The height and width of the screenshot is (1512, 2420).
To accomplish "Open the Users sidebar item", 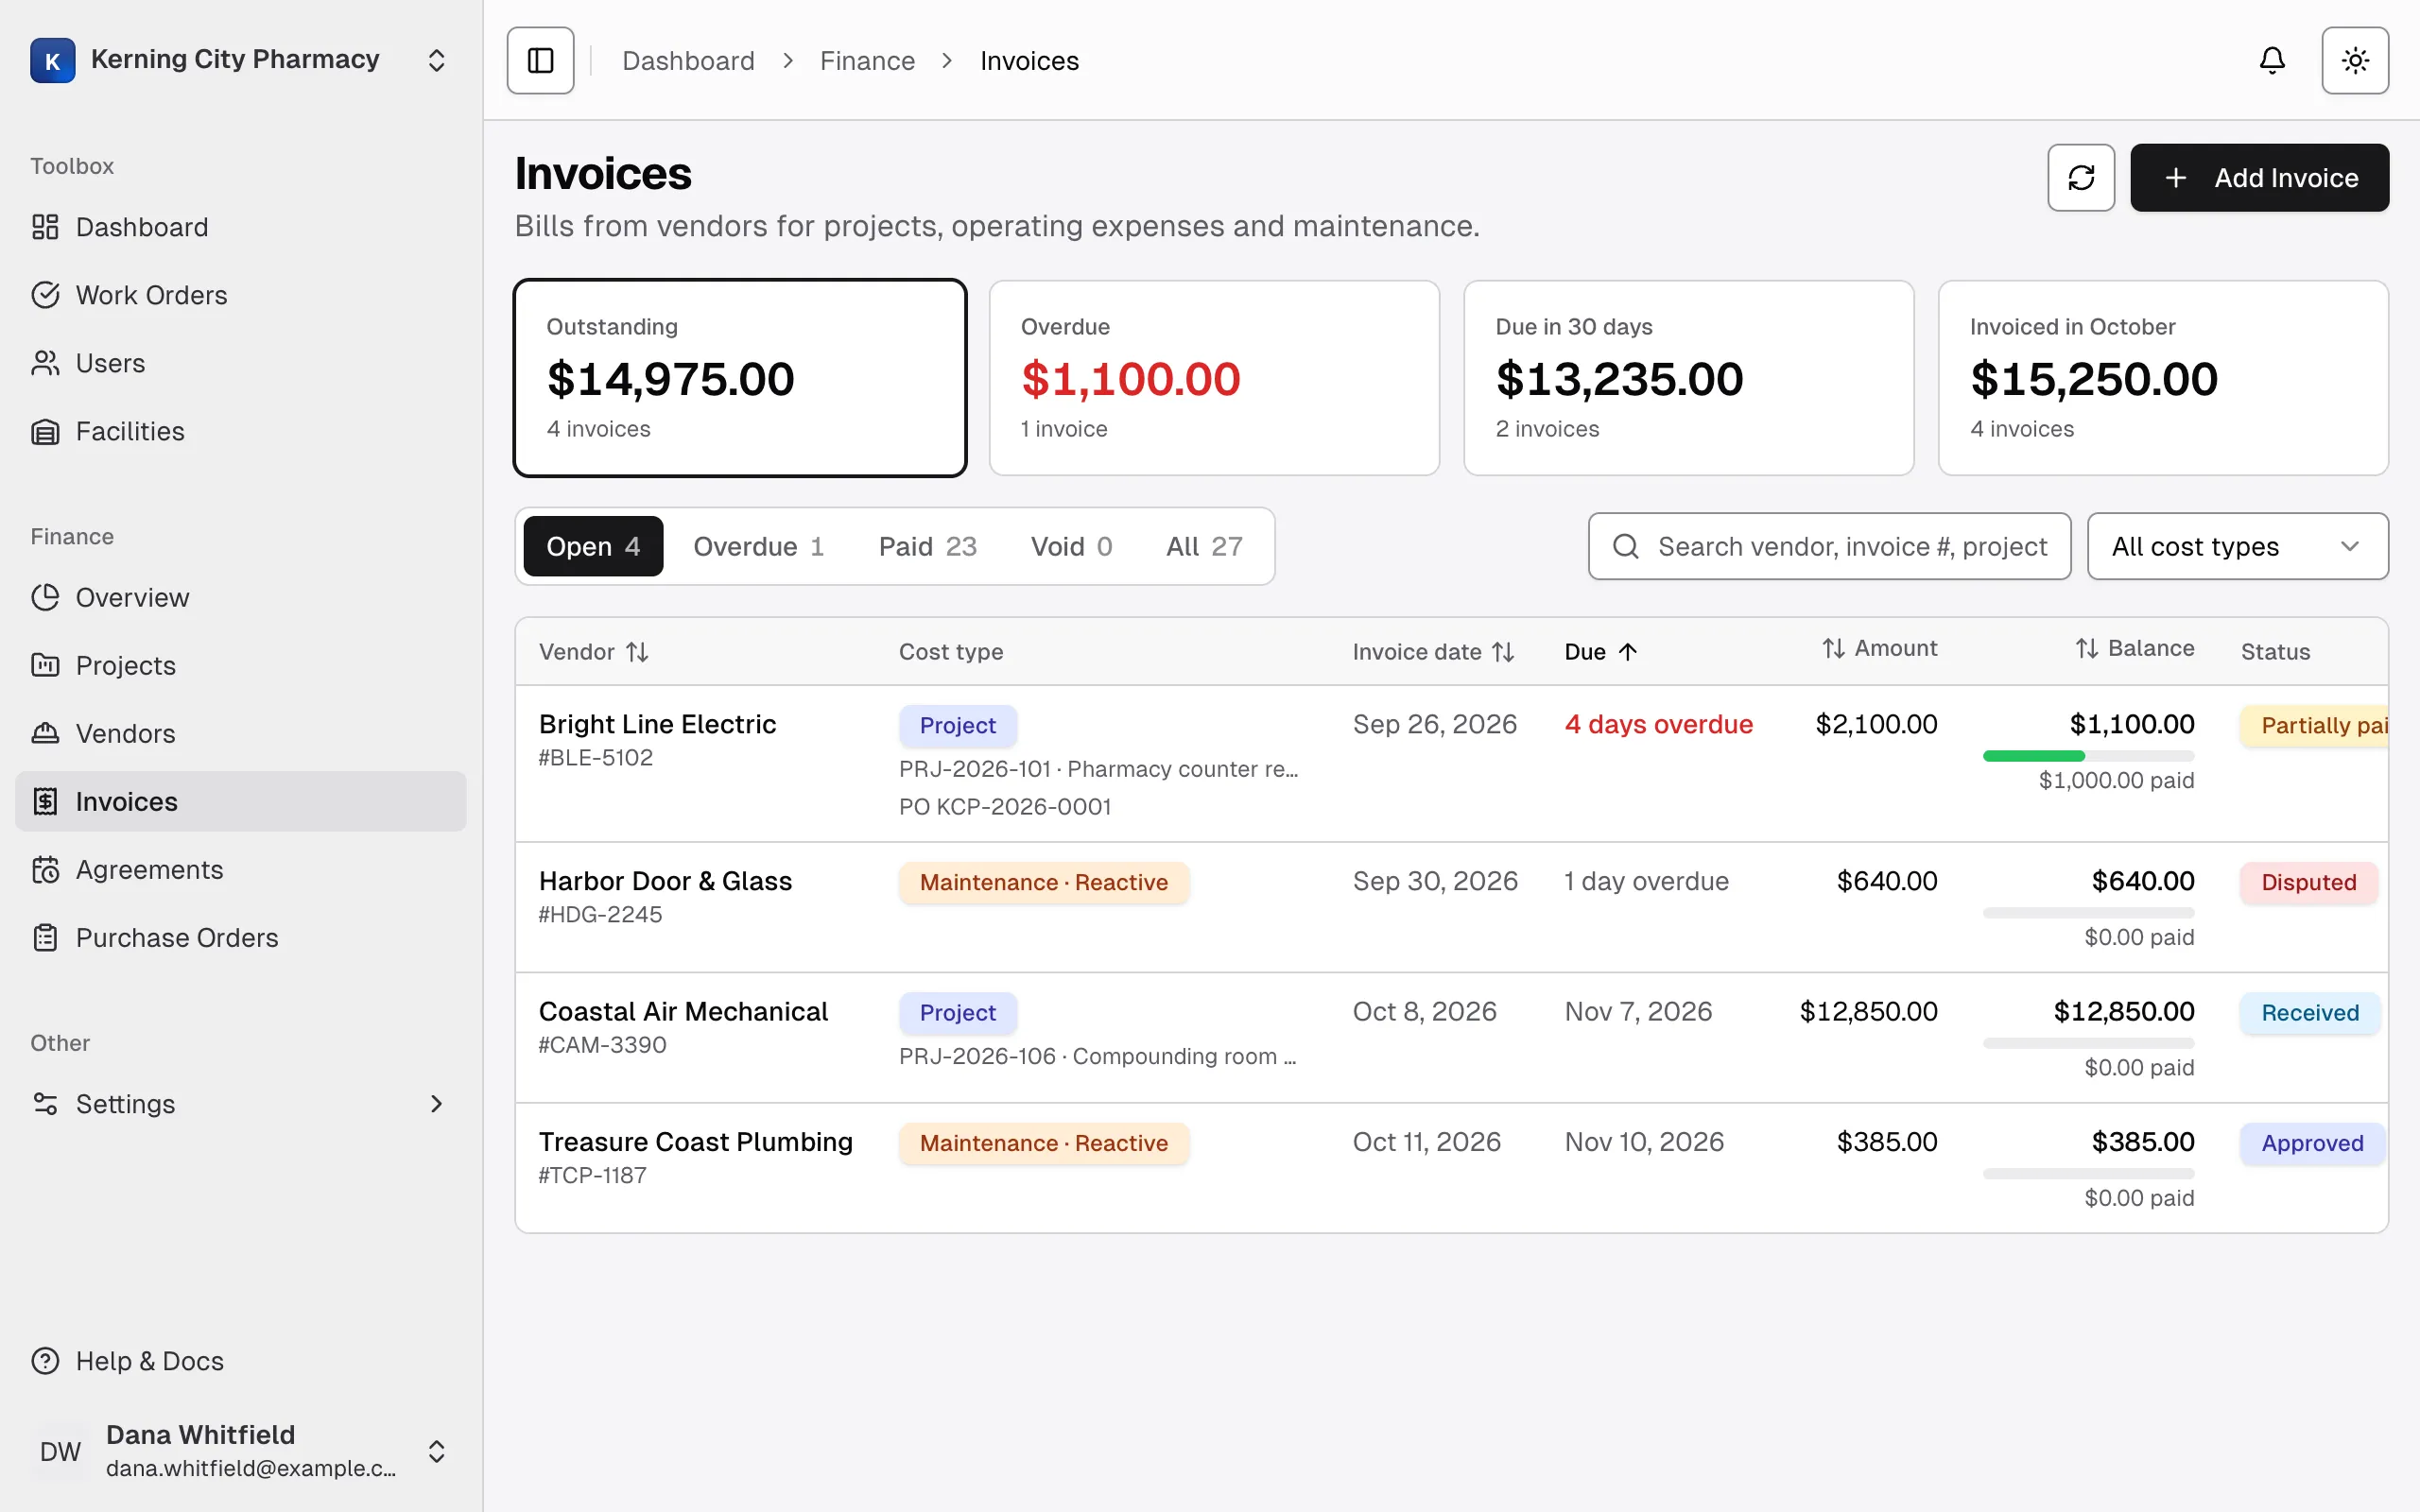I will click(x=240, y=363).
